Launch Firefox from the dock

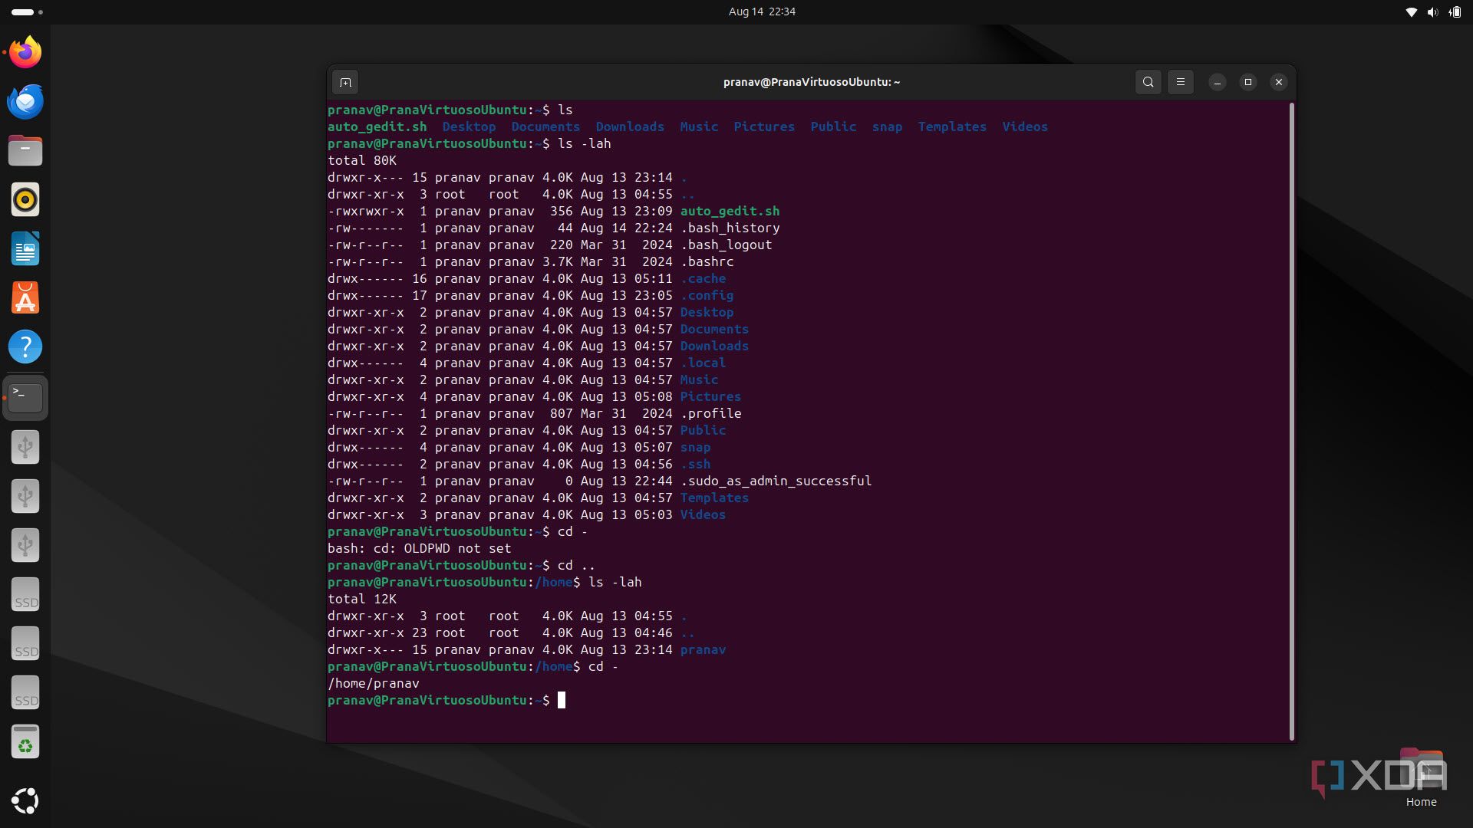point(25,53)
